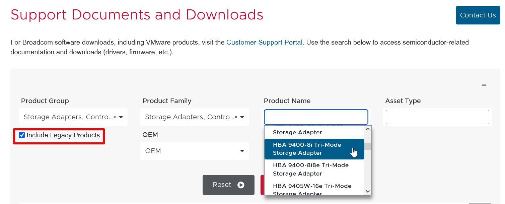Click the circled arrow icon on Reset
This screenshot has width=505, height=204.
point(241,185)
